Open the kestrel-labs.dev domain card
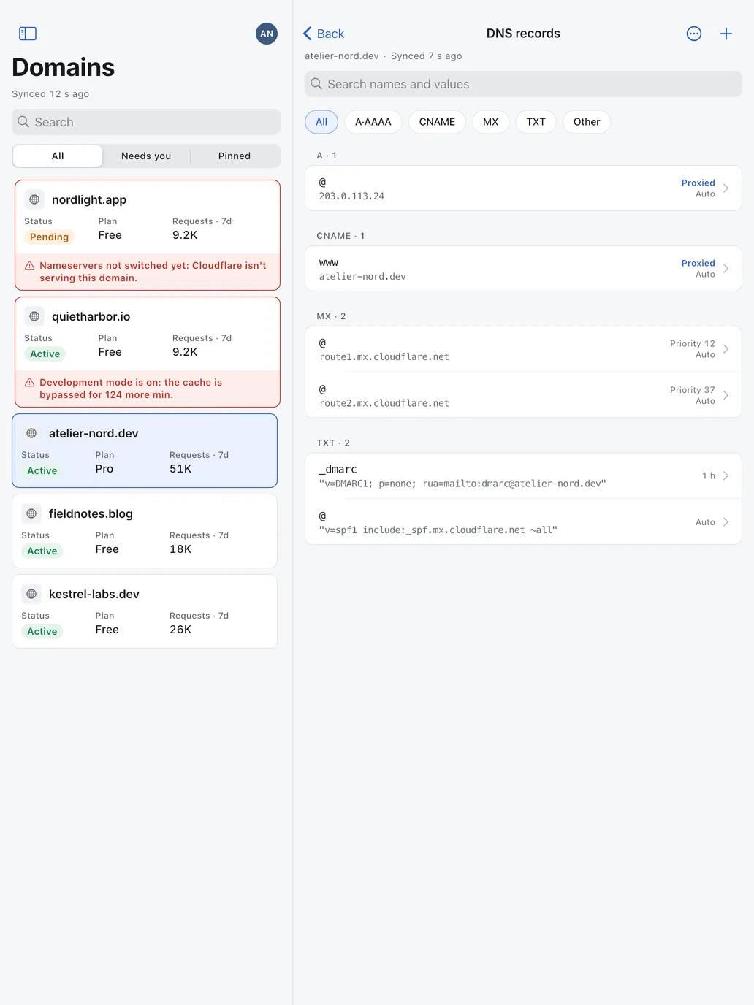The height and width of the screenshot is (1005, 754). tap(145, 611)
